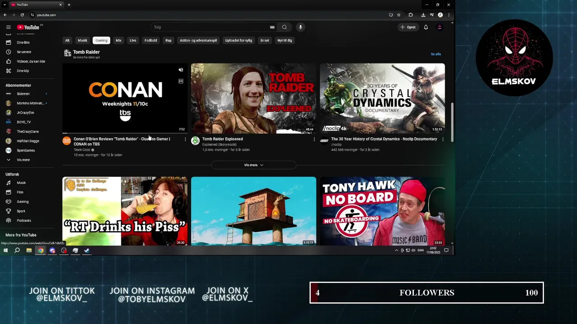Click the Se alle link
The image size is (577, 324).
[x=436, y=54]
